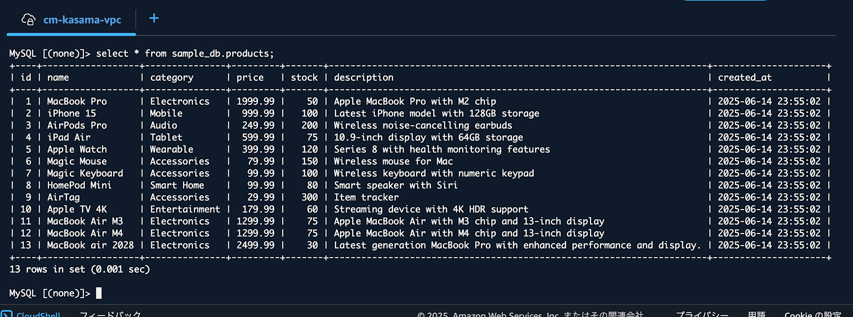Click the 'AirTag' name cell
This screenshot has width=853, height=317.
tap(63, 197)
